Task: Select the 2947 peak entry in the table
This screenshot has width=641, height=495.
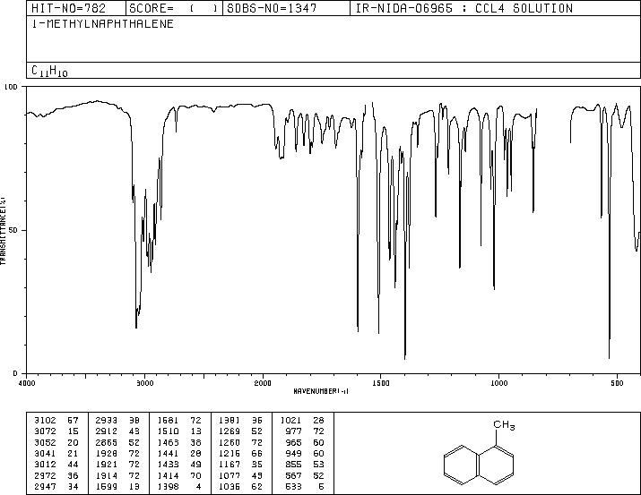Action: coord(56,486)
